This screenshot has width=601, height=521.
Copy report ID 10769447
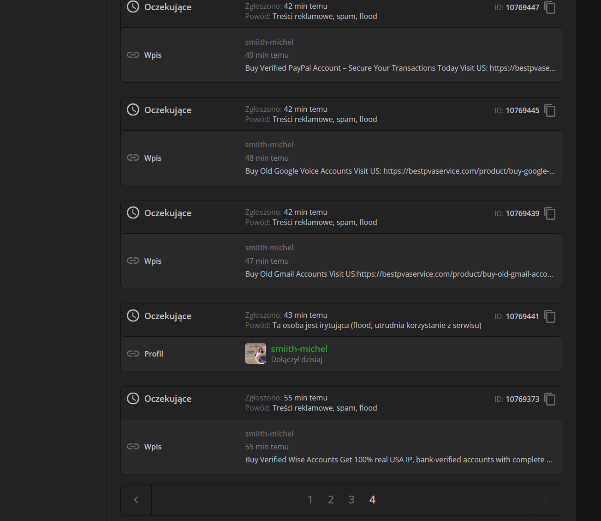click(x=550, y=7)
